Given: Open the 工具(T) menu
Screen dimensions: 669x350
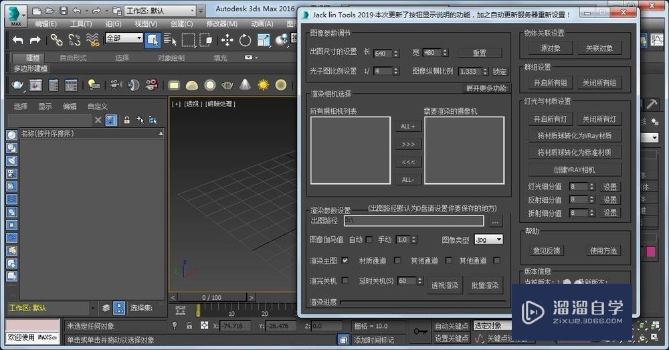Looking at the screenshot, I should (x=81, y=24).
